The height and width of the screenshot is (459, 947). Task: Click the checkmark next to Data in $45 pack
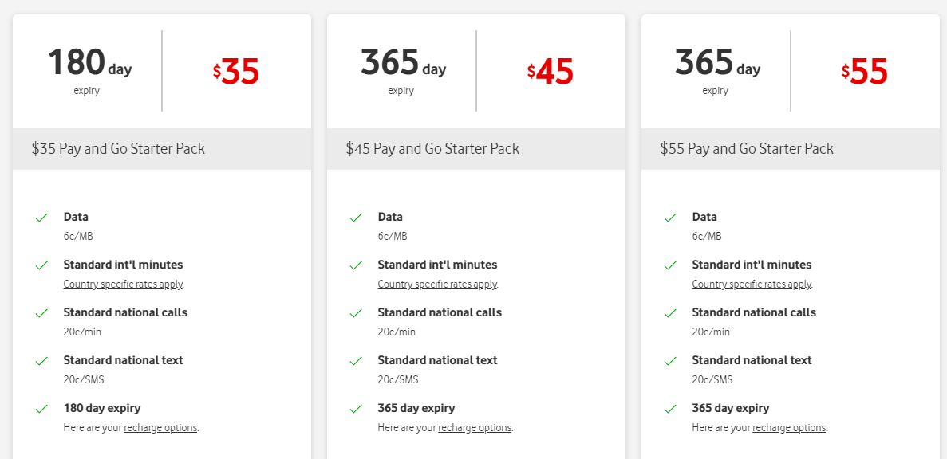(356, 217)
